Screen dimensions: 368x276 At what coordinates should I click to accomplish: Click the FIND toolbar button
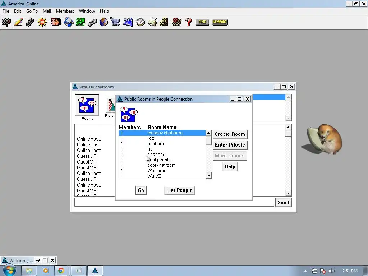click(x=202, y=22)
